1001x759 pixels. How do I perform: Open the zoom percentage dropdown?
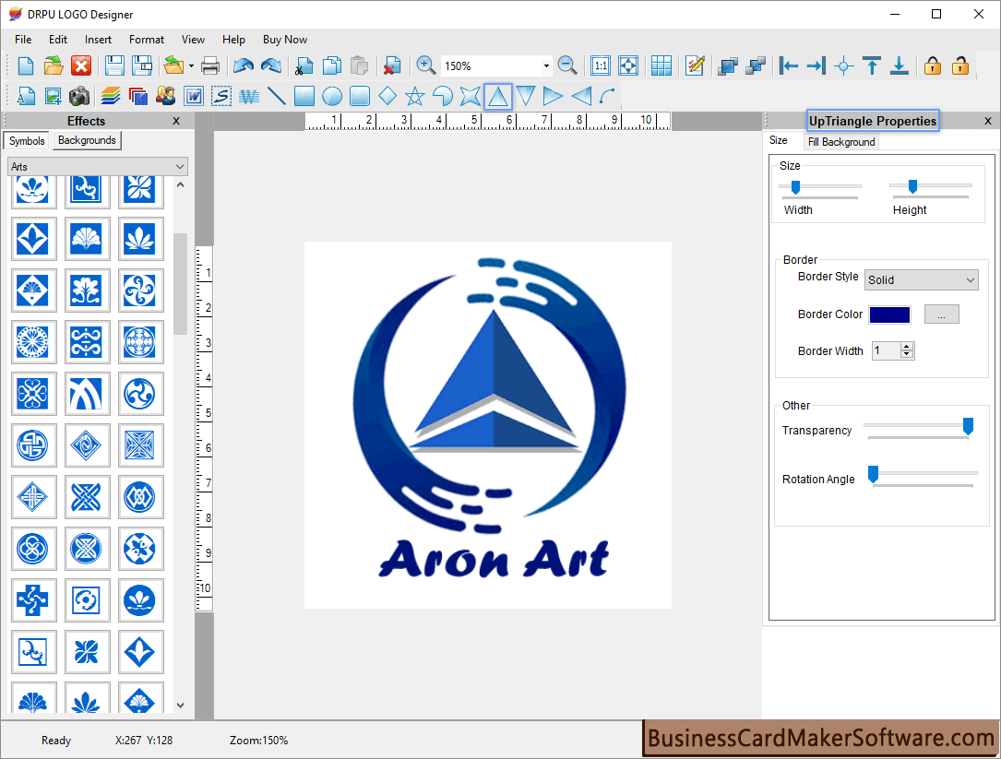[x=546, y=65]
